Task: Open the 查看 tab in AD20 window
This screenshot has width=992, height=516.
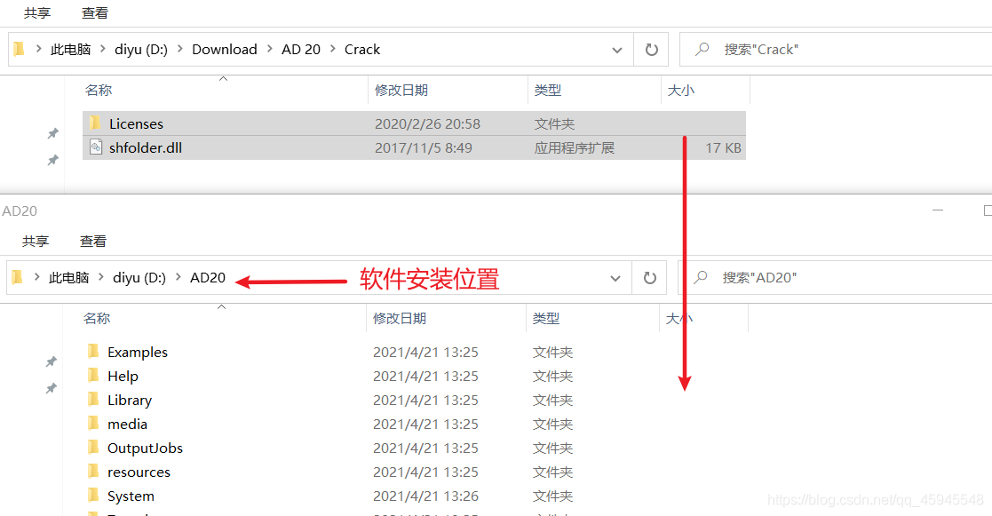Action: (93, 241)
